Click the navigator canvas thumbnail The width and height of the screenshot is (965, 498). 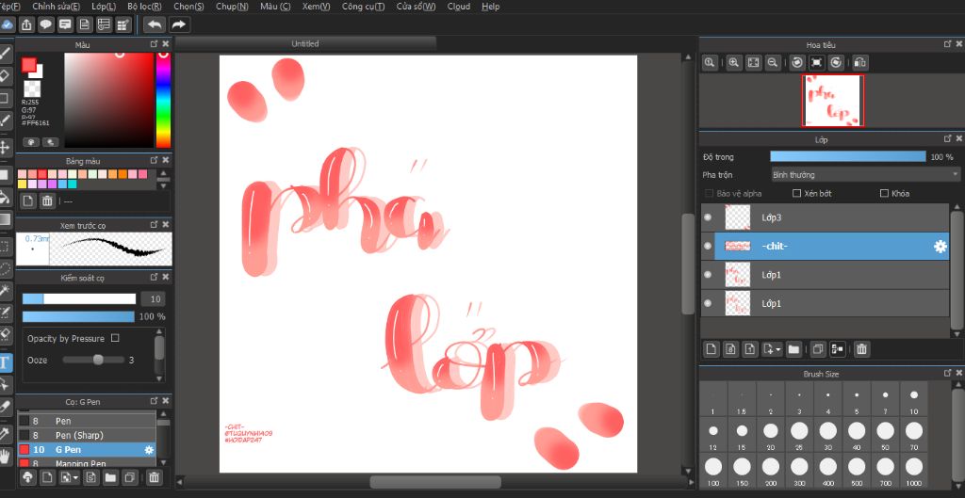[x=833, y=100]
